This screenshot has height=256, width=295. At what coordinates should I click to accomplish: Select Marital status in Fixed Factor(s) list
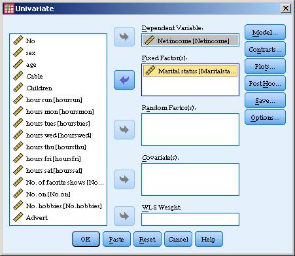coord(190,71)
